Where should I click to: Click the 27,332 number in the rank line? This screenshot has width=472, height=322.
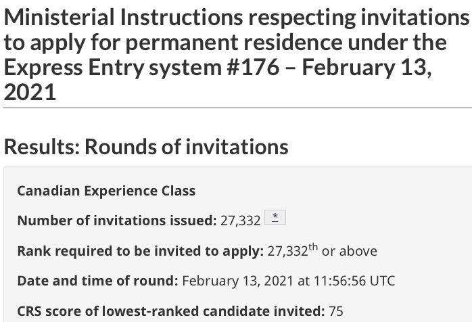[287, 251]
